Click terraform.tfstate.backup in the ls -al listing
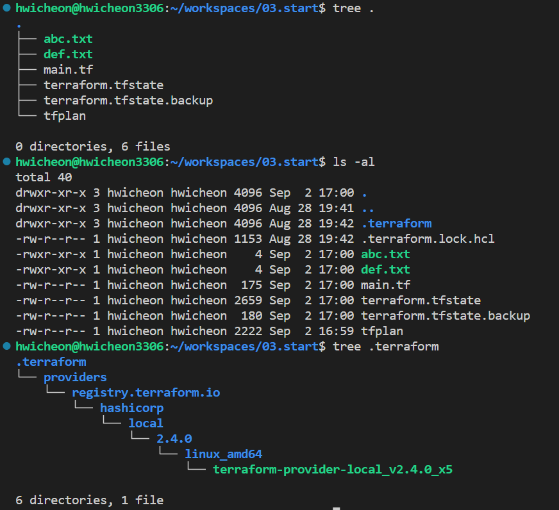This screenshot has height=510, width=559. (x=446, y=316)
